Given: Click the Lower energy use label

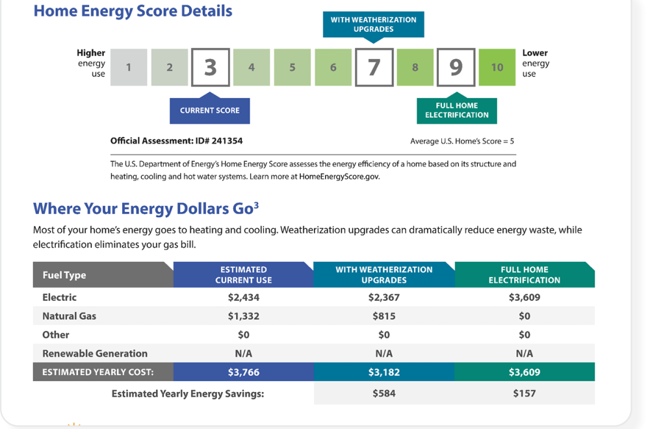Looking at the screenshot, I should pos(536,64).
